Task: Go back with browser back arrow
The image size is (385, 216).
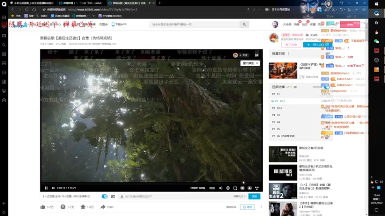Action: click(x=13, y=10)
